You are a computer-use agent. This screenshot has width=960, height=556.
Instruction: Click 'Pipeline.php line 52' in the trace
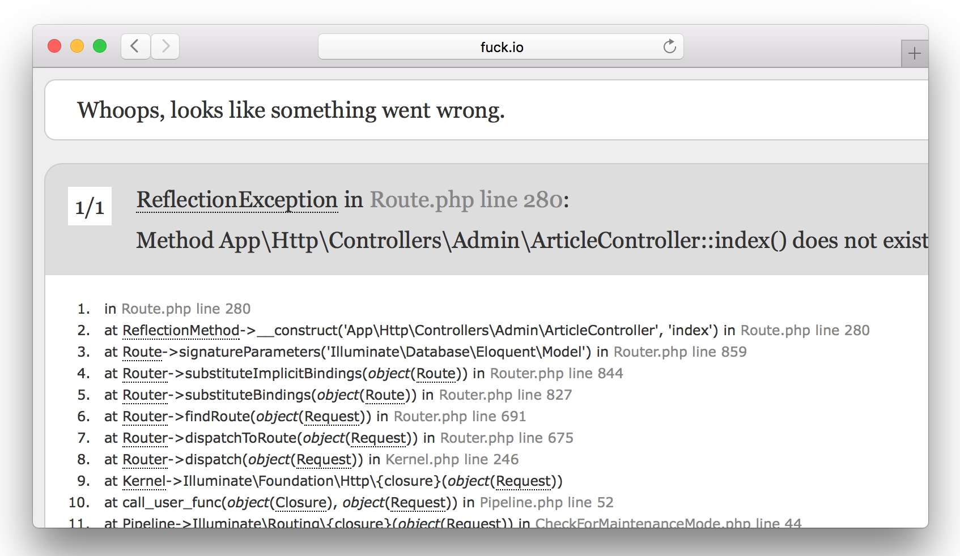pos(546,502)
